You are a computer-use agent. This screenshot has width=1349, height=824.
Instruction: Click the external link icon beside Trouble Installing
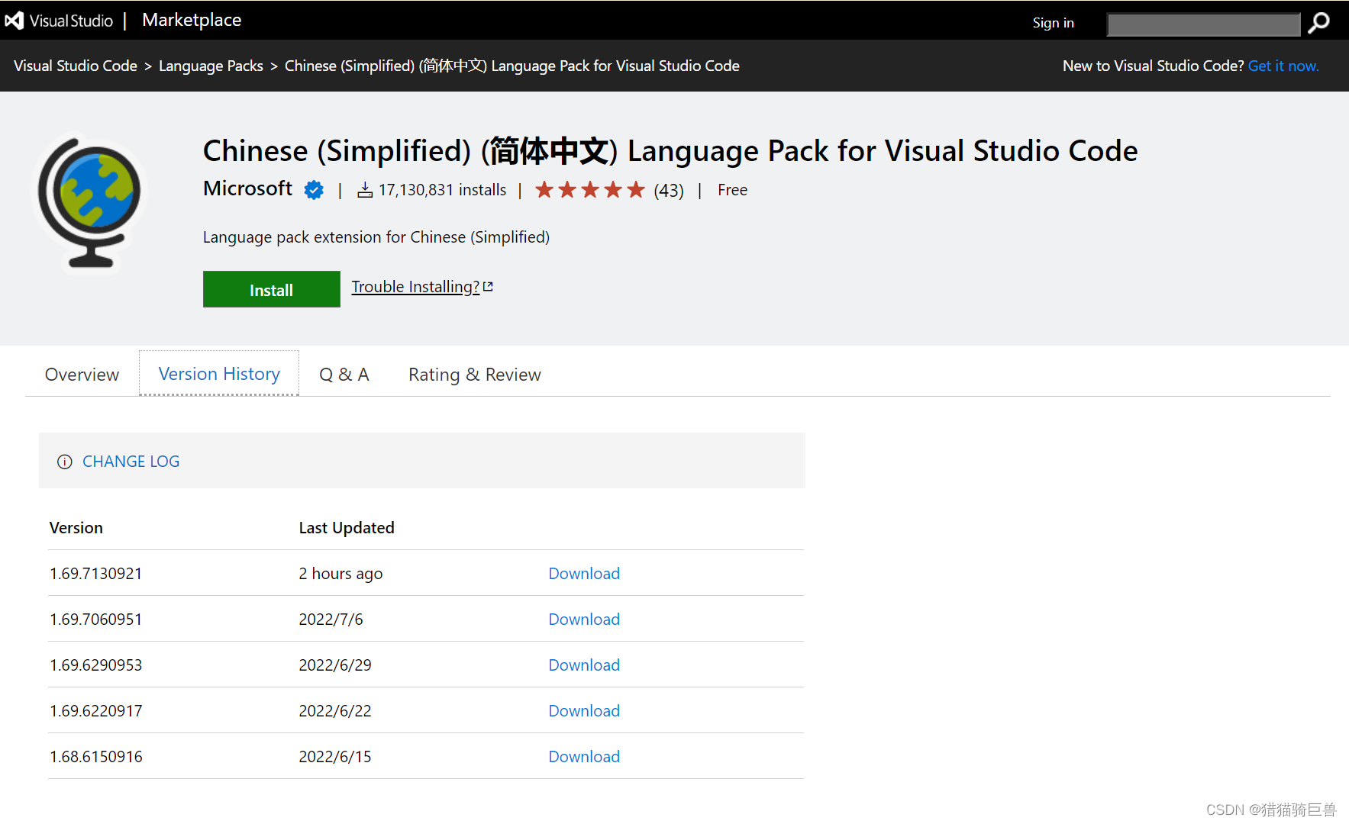(x=489, y=287)
